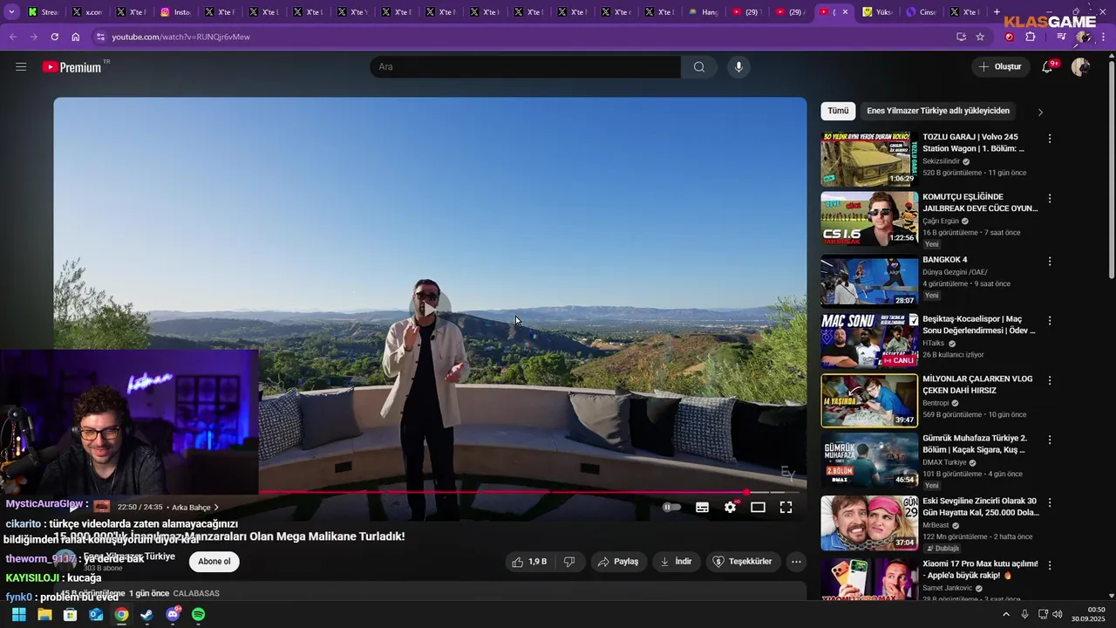Image resolution: width=1116 pixels, height=628 pixels.
Task: Reload the page in the browser
Action: click(54, 37)
